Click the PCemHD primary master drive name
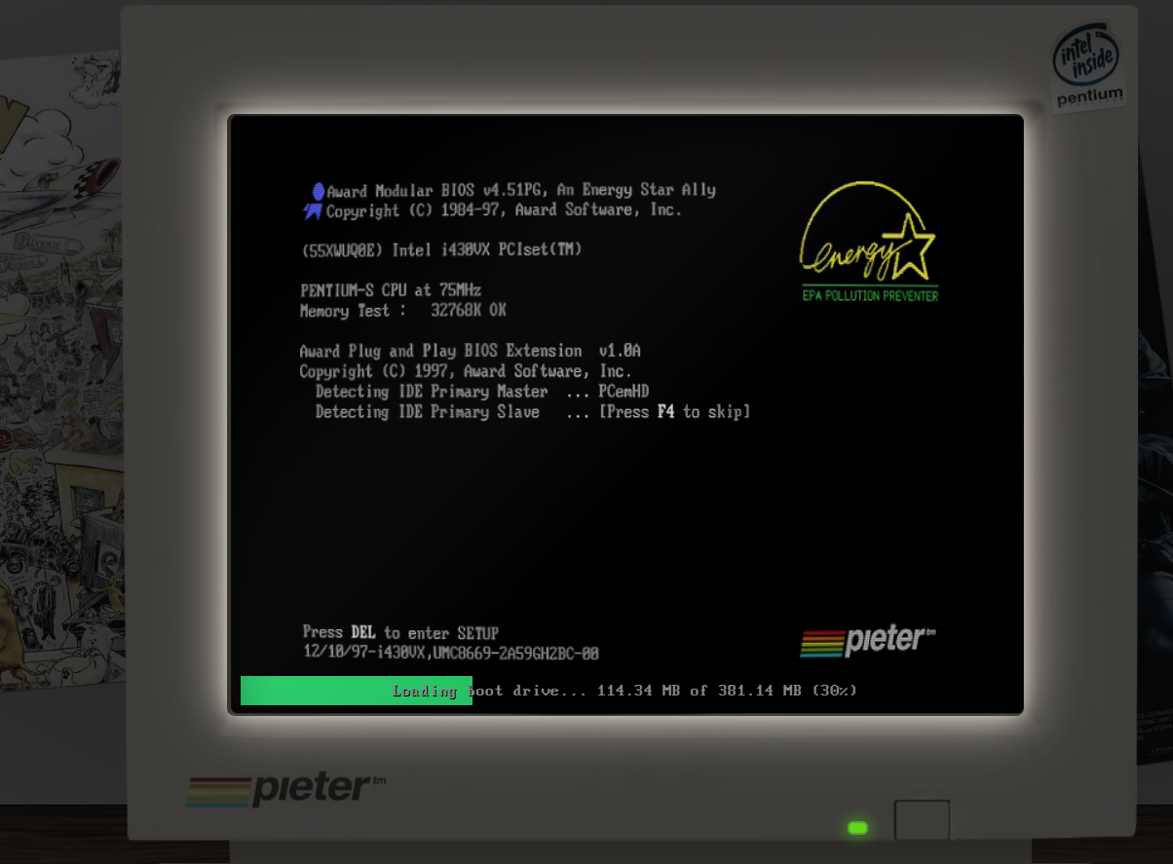 tap(624, 392)
